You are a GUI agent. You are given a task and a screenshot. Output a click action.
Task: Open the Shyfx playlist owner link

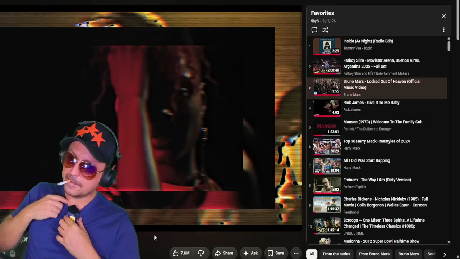click(x=315, y=21)
